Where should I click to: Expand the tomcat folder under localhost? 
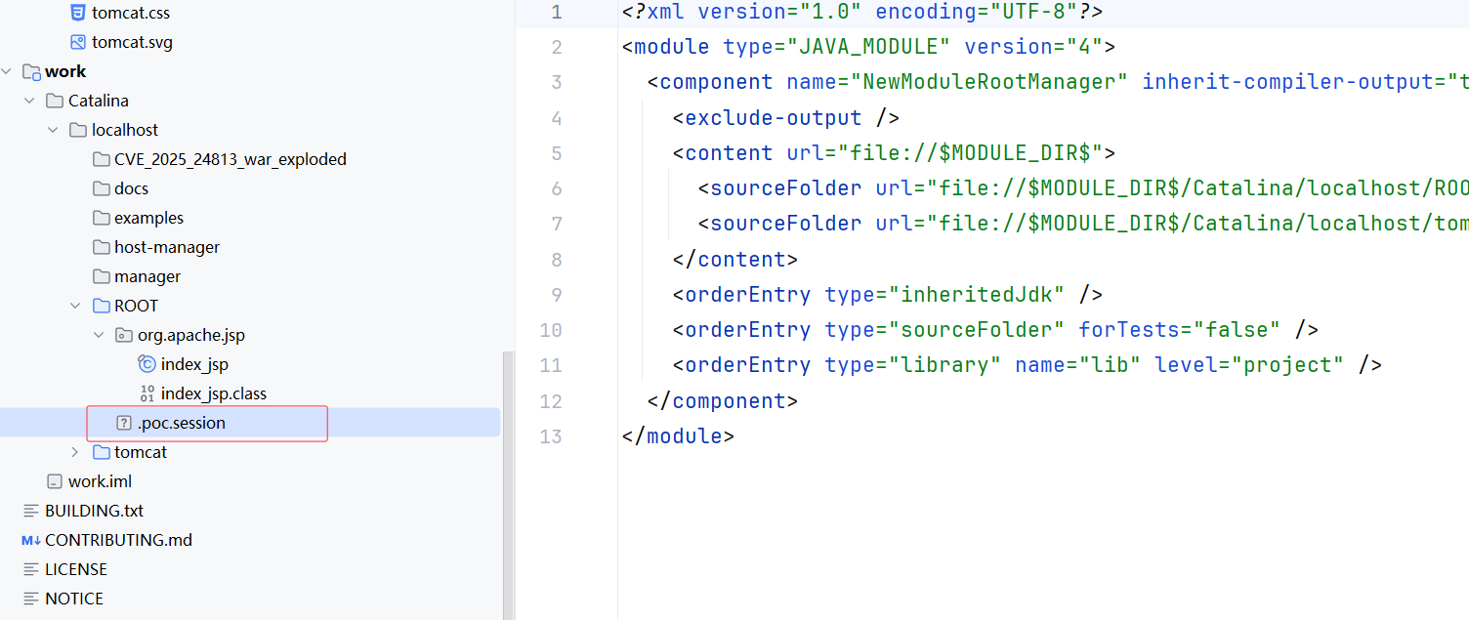[x=75, y=453]
